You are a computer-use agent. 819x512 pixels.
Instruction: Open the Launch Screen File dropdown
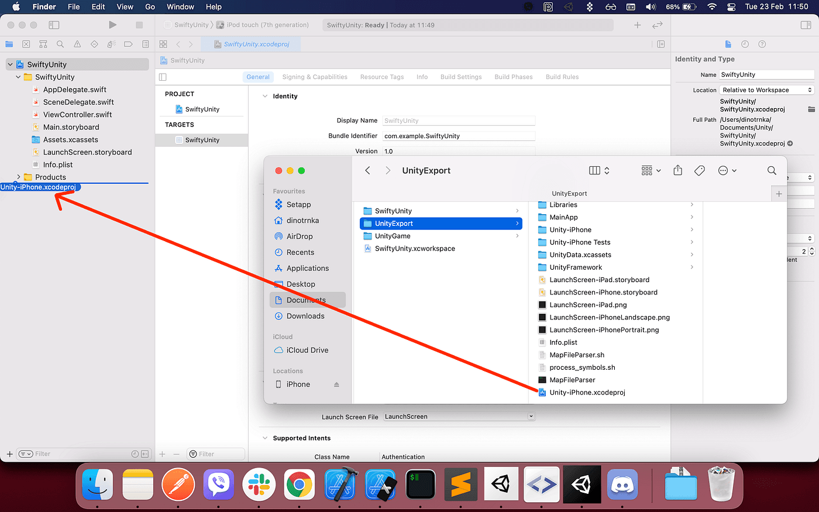point(459,417)
